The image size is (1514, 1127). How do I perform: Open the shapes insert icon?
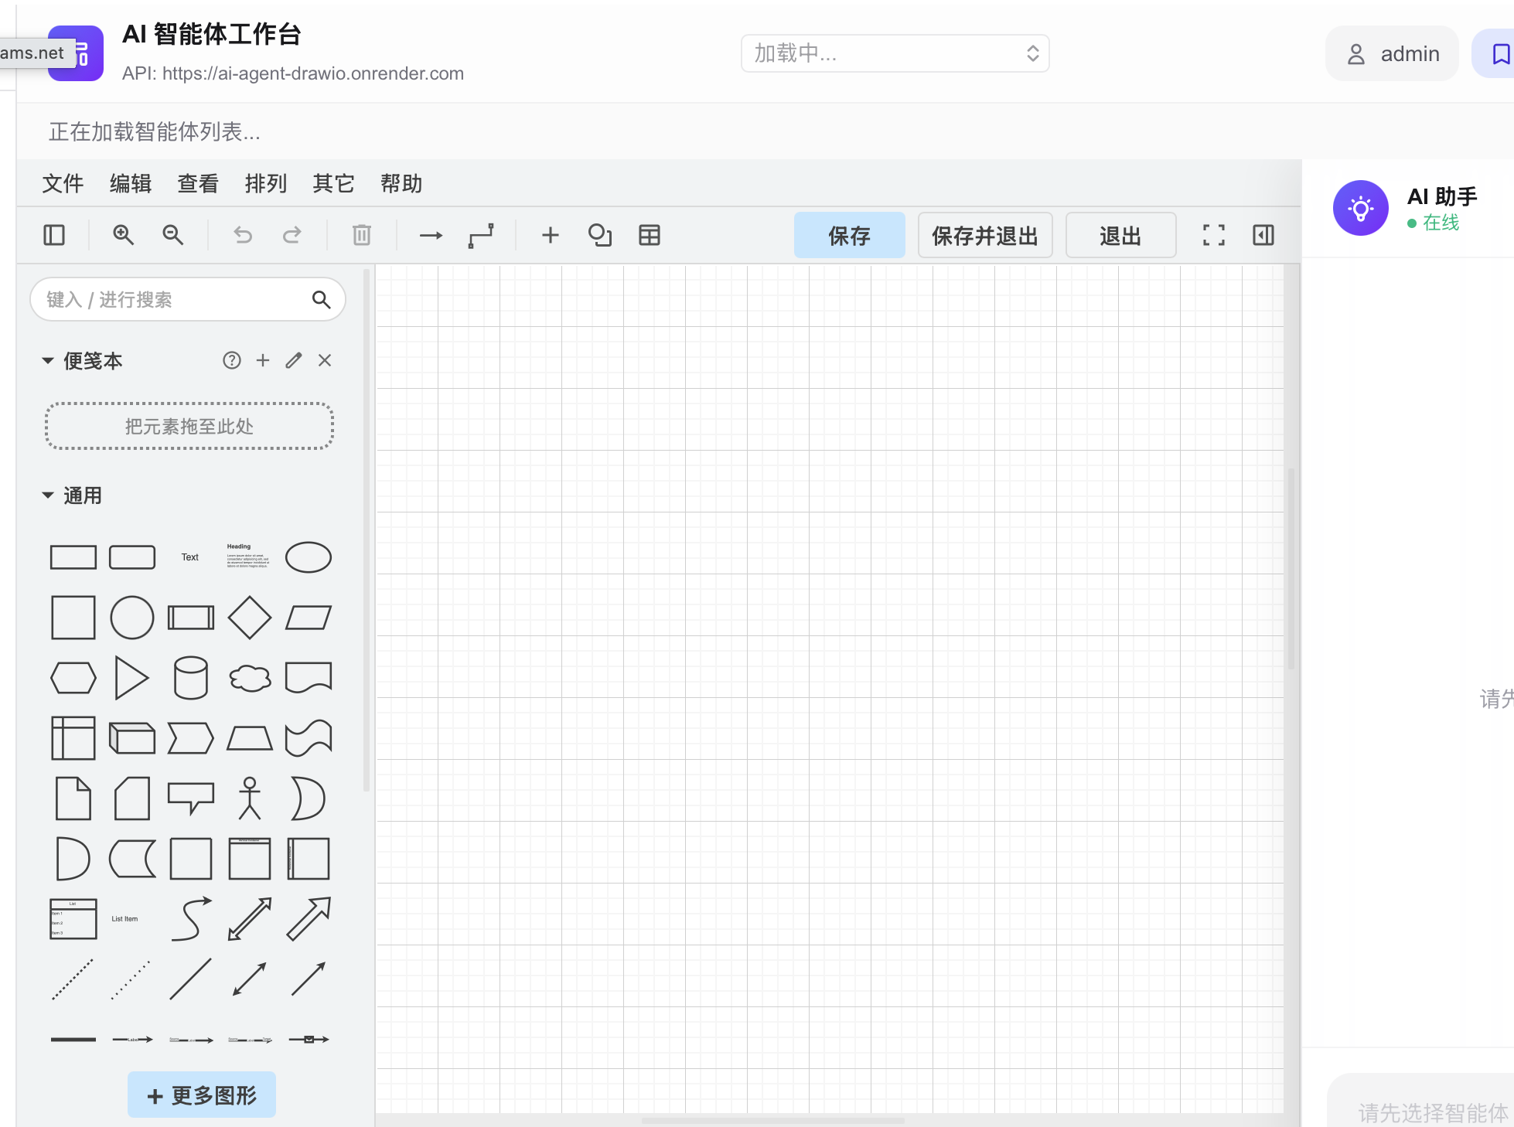pos(600,235)
